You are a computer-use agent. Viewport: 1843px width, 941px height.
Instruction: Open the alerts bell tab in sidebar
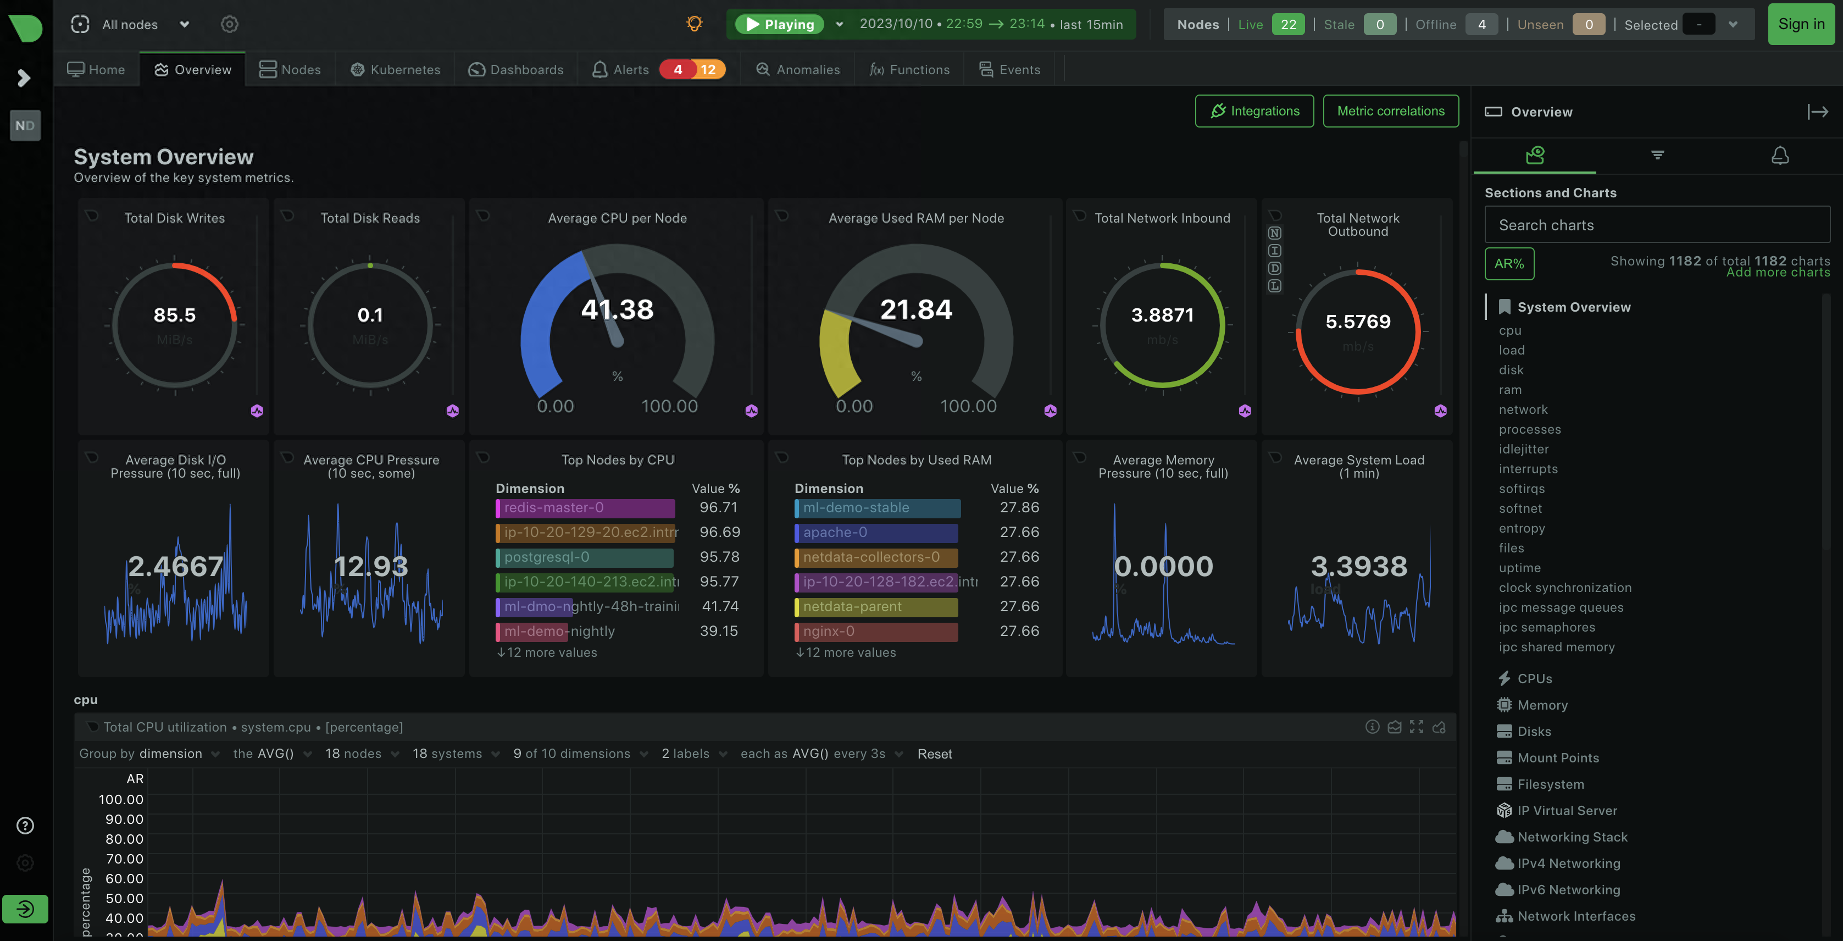(x=1779, y=156)
